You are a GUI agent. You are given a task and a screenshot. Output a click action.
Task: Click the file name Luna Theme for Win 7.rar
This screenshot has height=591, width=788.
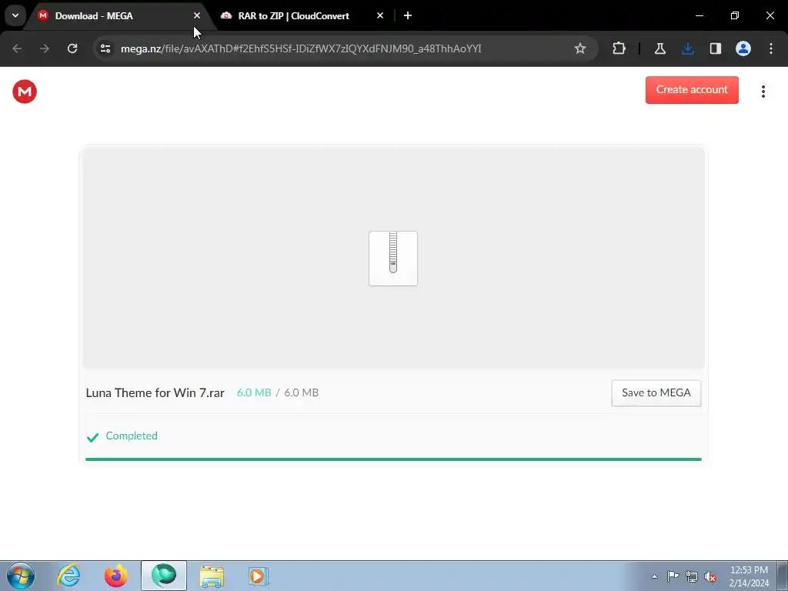point(155,393)
